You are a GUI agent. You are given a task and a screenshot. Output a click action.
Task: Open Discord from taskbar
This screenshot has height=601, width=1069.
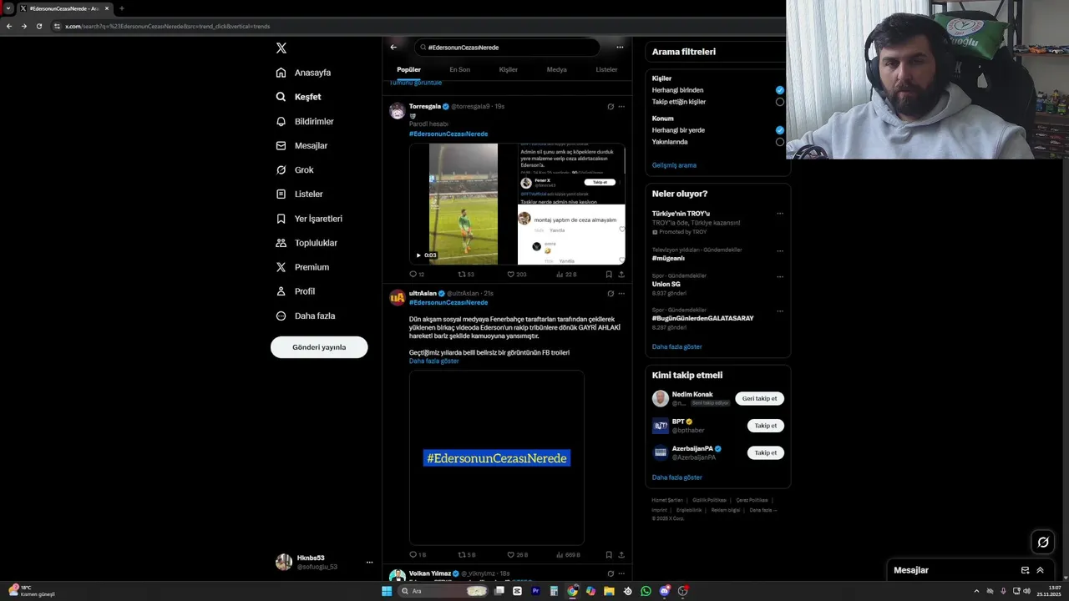point(664,591)
